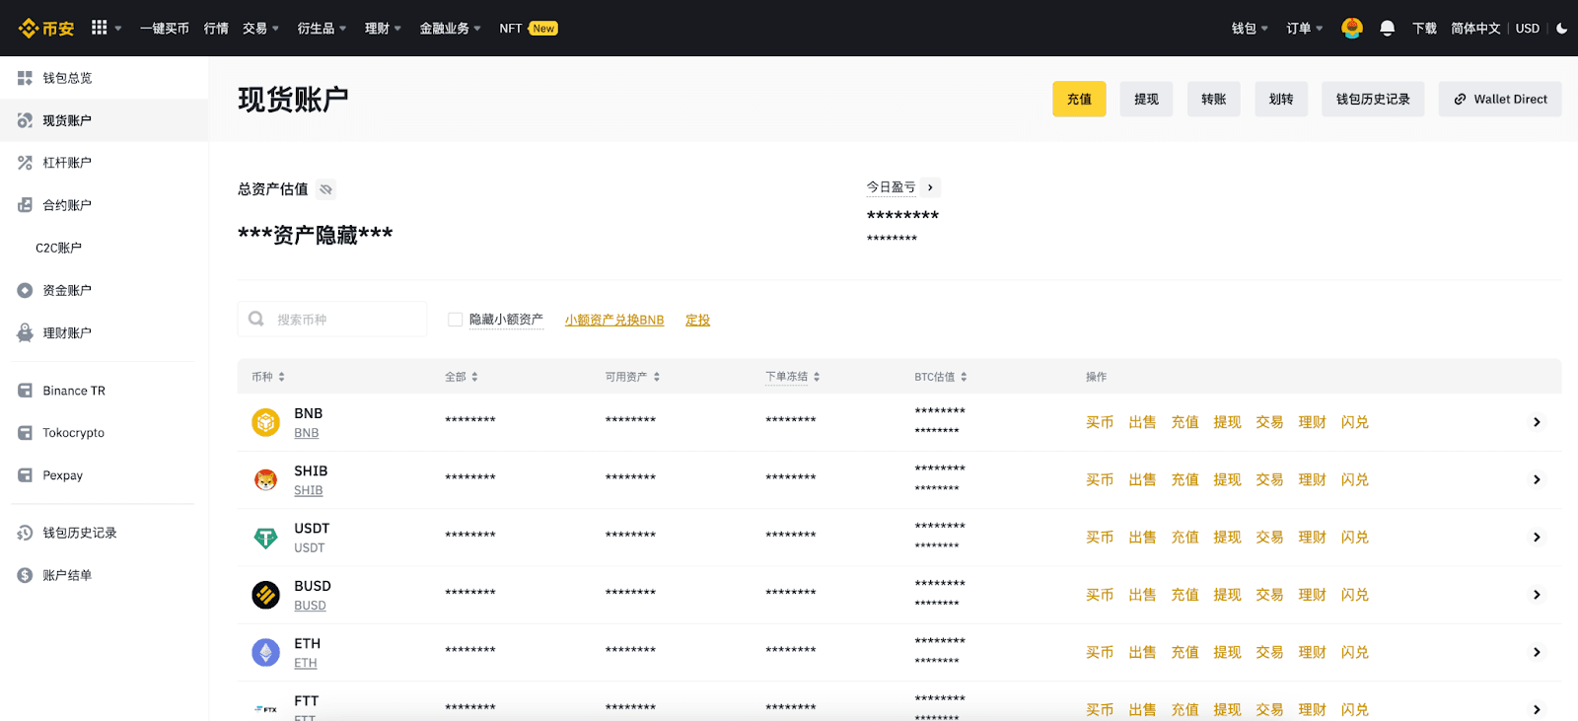Screen dimensions: 1578x721
Task: Check the 隐藏小额资产 checkbox
Action: tap(456, 320)
